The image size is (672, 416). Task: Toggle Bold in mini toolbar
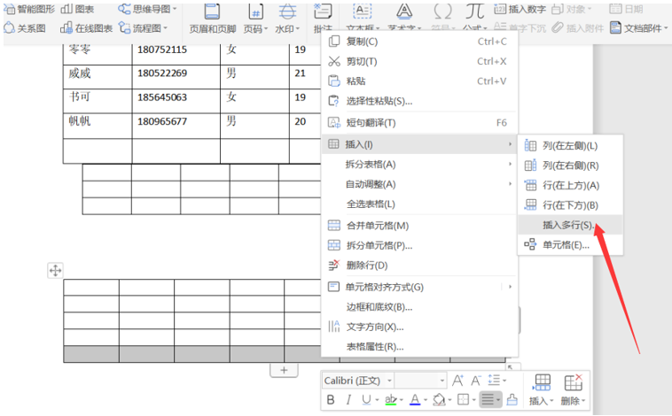pyautogui.click(x=331, y=400)
